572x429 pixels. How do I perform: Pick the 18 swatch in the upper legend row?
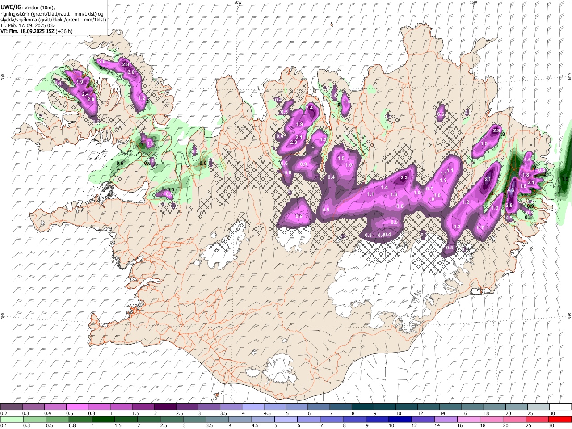pos(494,407)
